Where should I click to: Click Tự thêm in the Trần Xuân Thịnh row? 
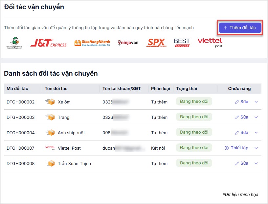click(x=159, y=163)
